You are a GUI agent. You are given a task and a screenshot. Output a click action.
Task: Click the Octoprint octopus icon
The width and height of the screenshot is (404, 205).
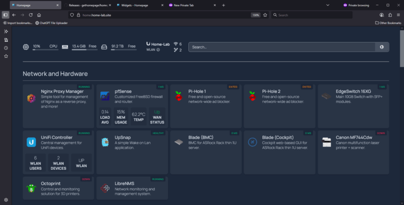point(32,188)
